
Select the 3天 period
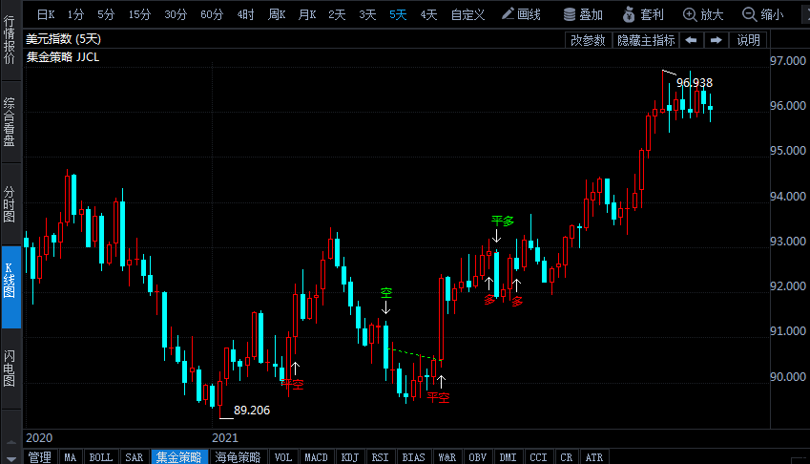point(368,14)
